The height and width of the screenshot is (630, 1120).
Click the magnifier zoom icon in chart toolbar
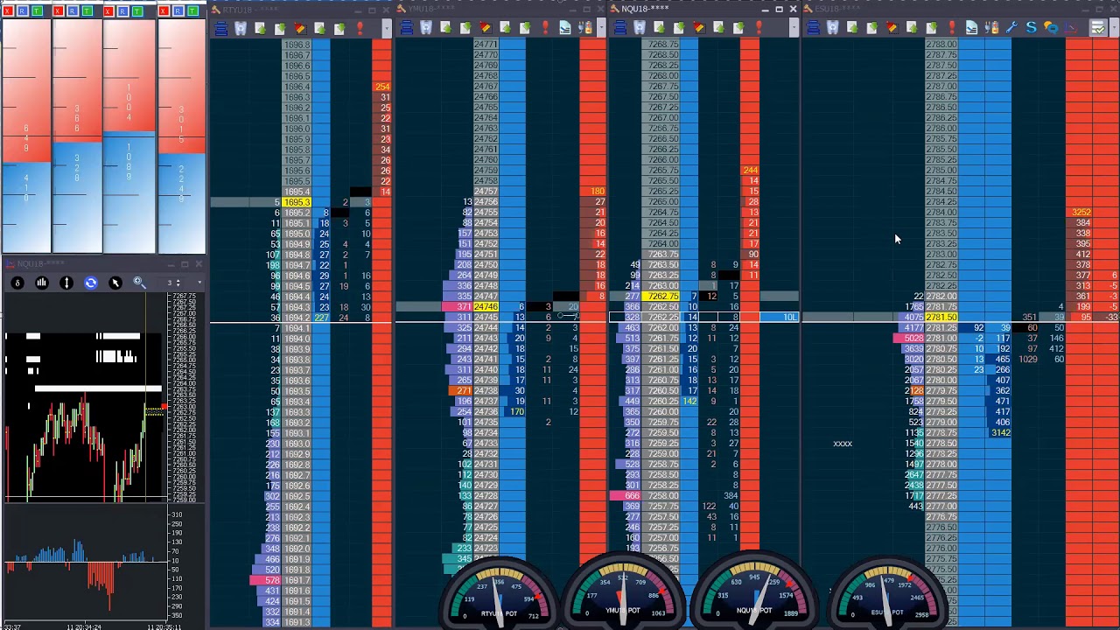point(139,283)
